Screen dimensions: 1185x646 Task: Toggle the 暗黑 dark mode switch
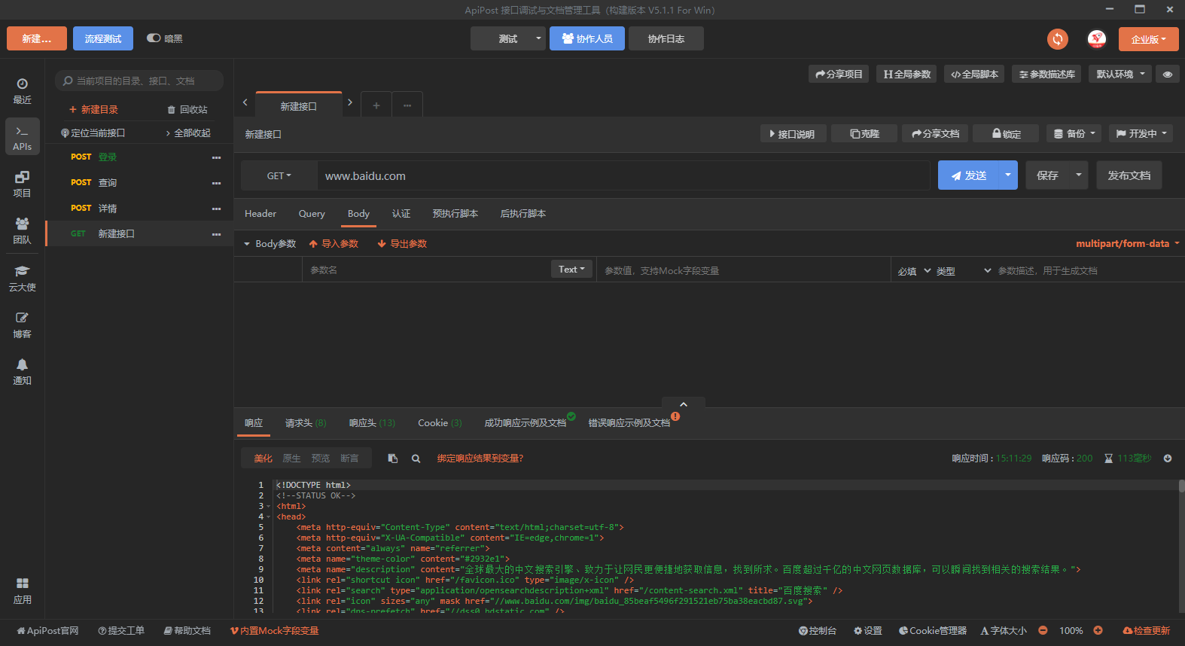(x=154, y=38)
